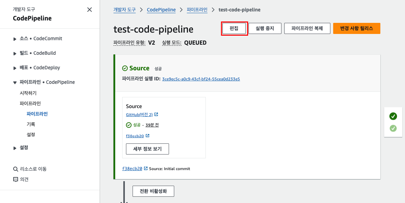The height and width of the screenshot is (203, 405).
Task: Select 기록 in the sidebar menu
Action: 31,124
